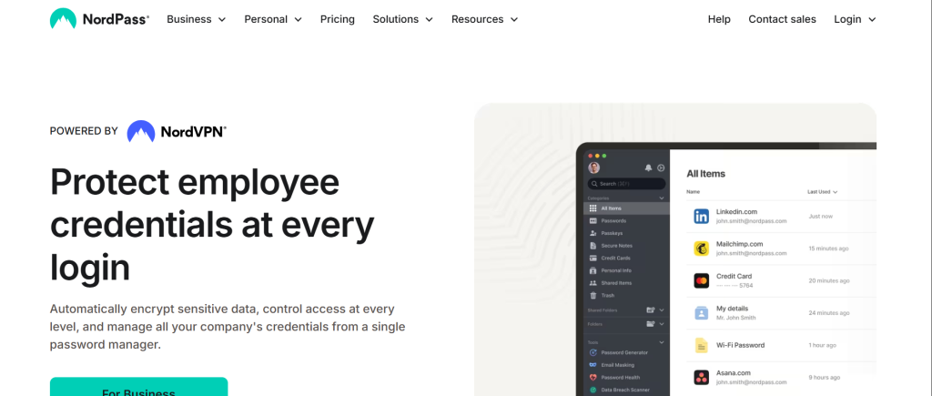Click the add shared folder icon

pyautogui.click(x=650, y=310)
